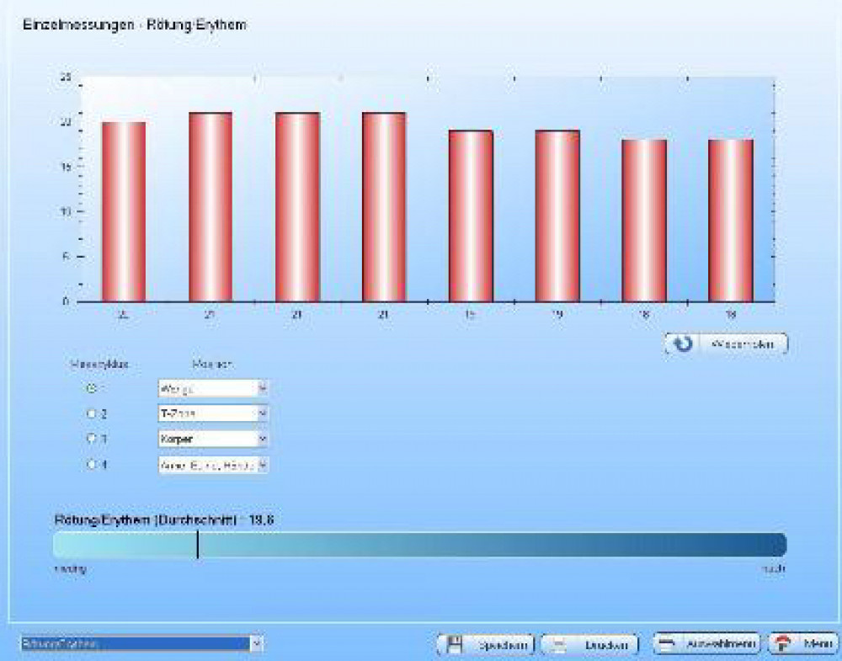Select the fifth bar in the chart

click(x=471, y=216)
